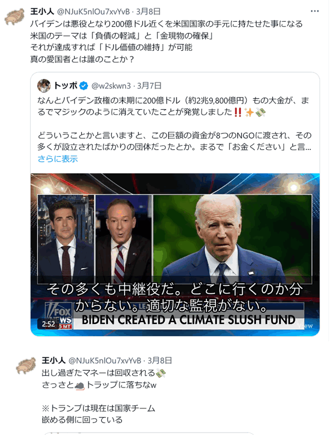Open the 3月7日 timestamp of quoted tweet
This screenshot has width=334, height=441.
pos(150,85)
